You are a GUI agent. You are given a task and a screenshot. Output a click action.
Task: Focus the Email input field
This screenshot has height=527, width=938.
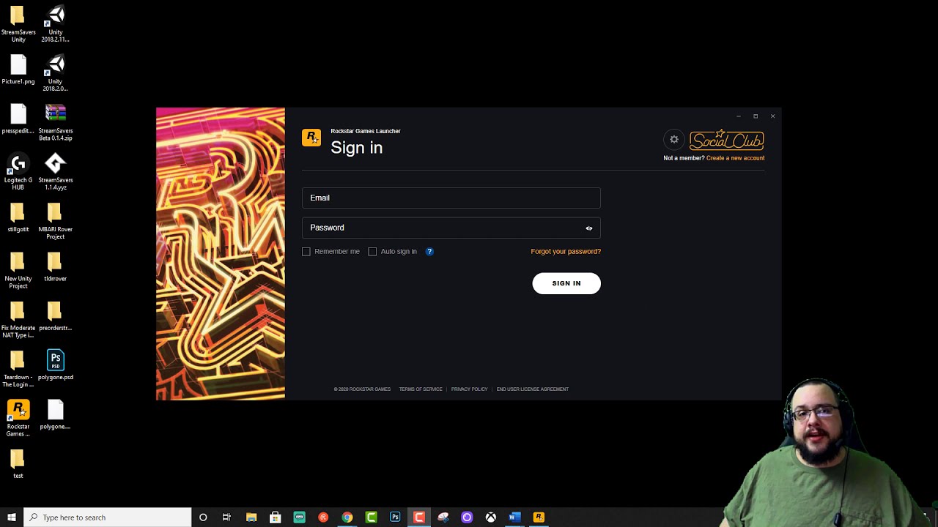451,198
